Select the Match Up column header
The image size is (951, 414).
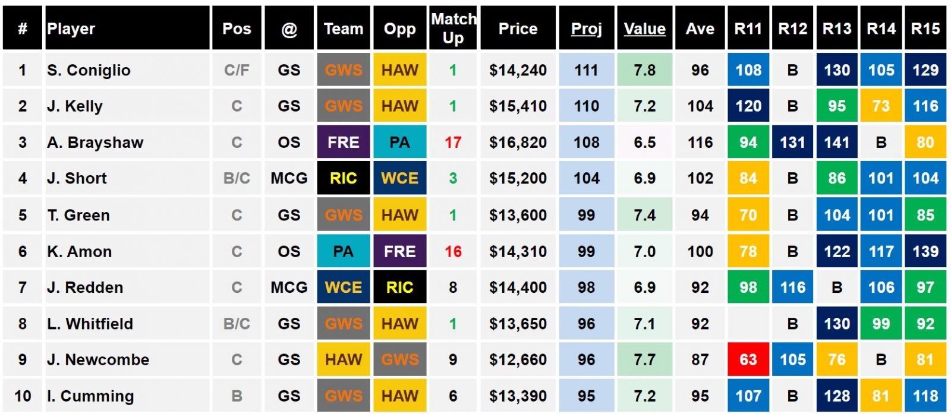click(453, 29)
